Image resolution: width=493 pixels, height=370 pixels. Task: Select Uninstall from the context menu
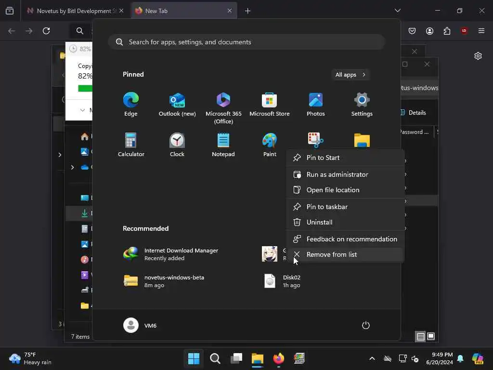(x=345, y=222)
